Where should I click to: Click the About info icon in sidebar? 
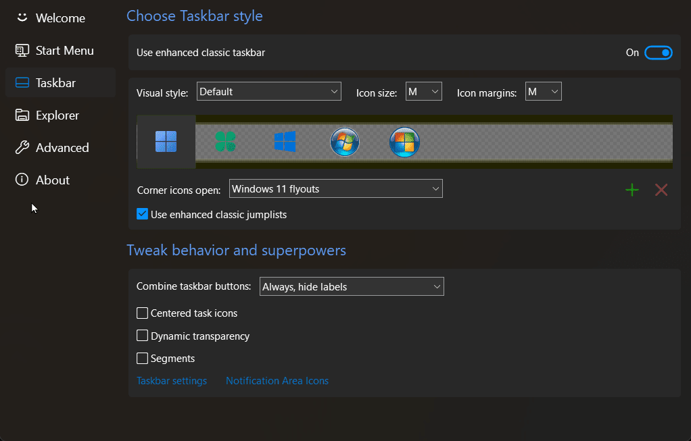[x=22, y=180]
